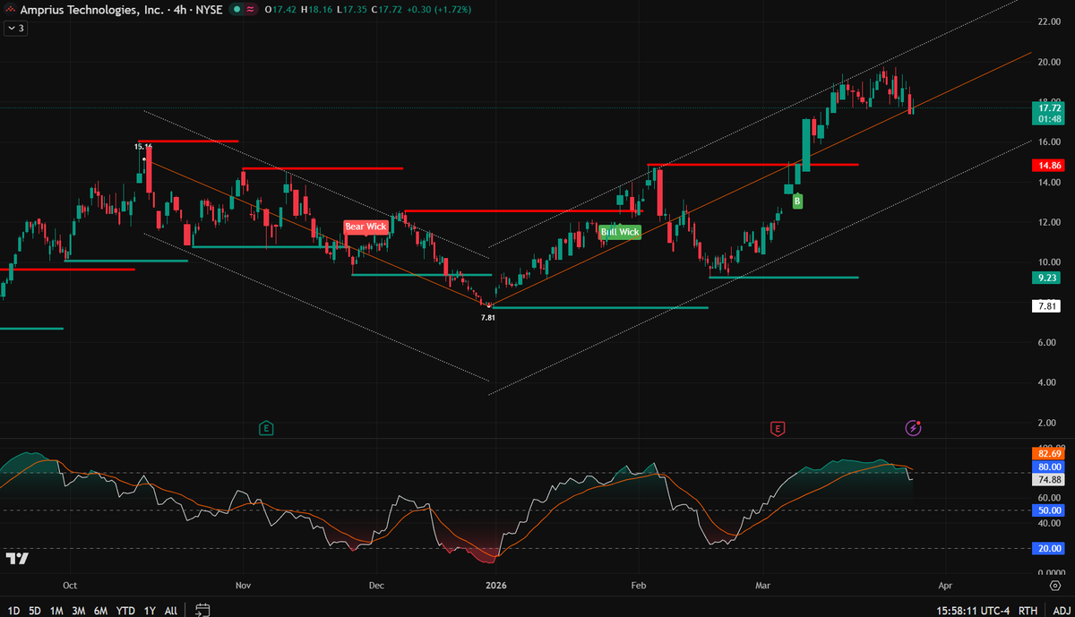Select the 5D time range
The height and width of the screenshot is (617, 1075).
pos(35,610)
